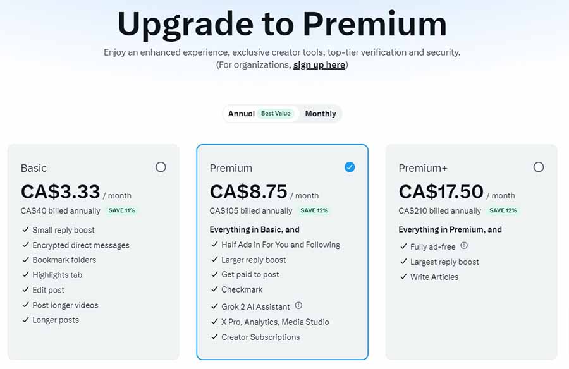This screenshot has height=369, width=569.
Task: Click the info icon beside Grok 2 AI Assistant
Action: (x=298, y=305)
